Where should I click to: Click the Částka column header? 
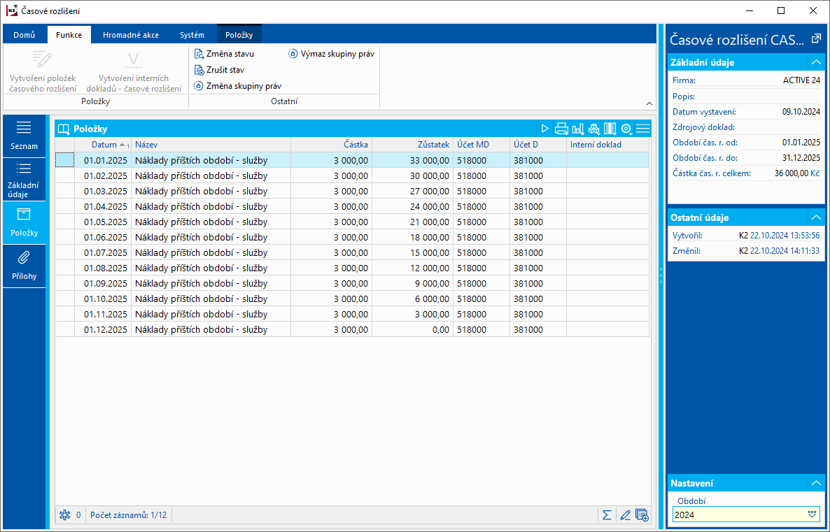(x=331, y=145)
